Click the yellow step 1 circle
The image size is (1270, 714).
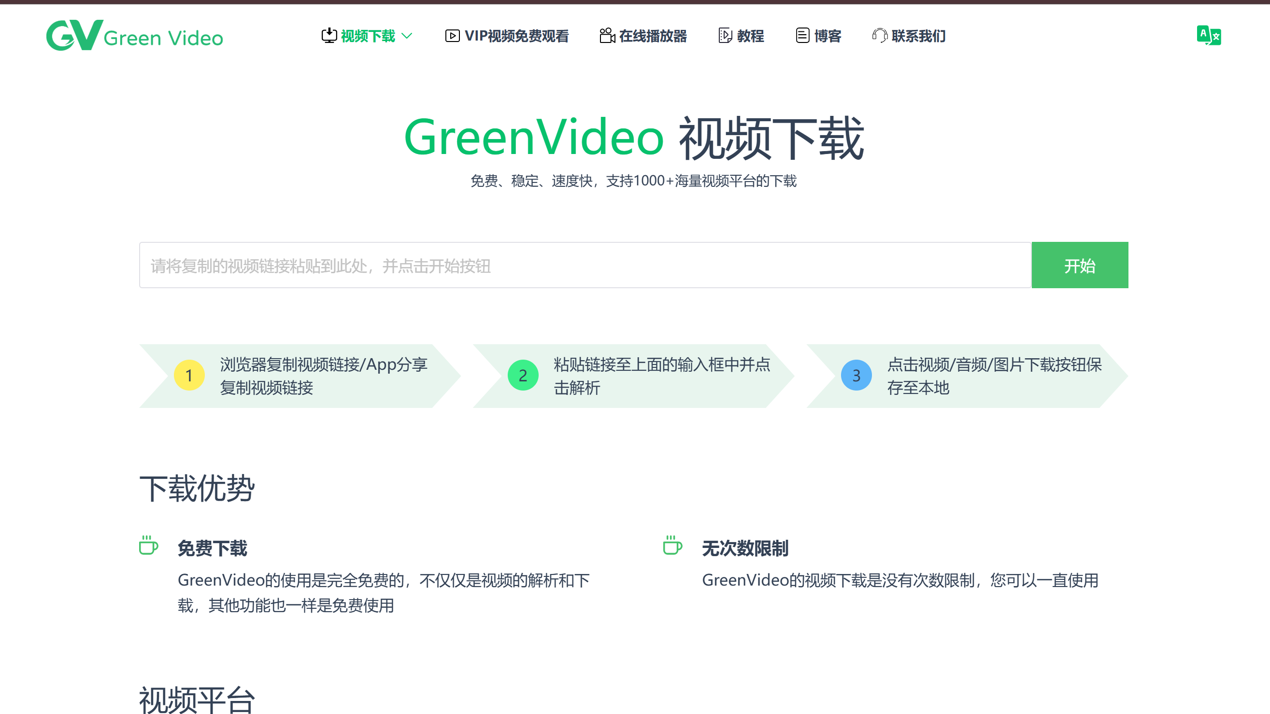[189, 376]
